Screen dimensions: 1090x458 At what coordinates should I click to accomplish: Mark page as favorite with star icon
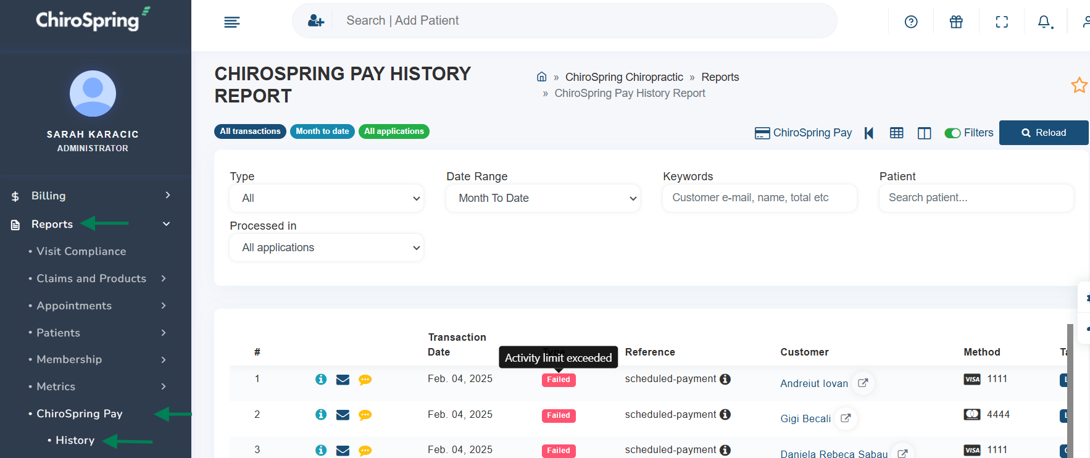pyautogui.click(x=1079, y=85)
